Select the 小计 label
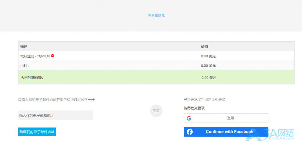302x149 pixels. coord(24,66)
